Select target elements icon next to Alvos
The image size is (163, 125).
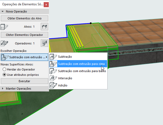click(x=44, y=27)
